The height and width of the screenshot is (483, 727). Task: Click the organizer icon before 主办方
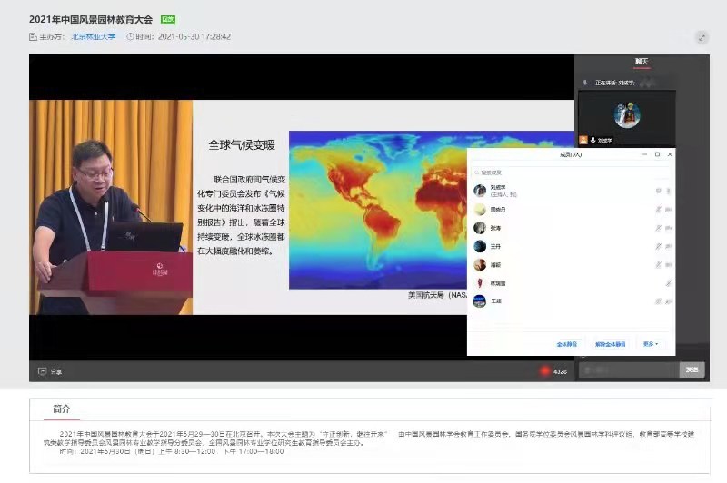(33, 36)
